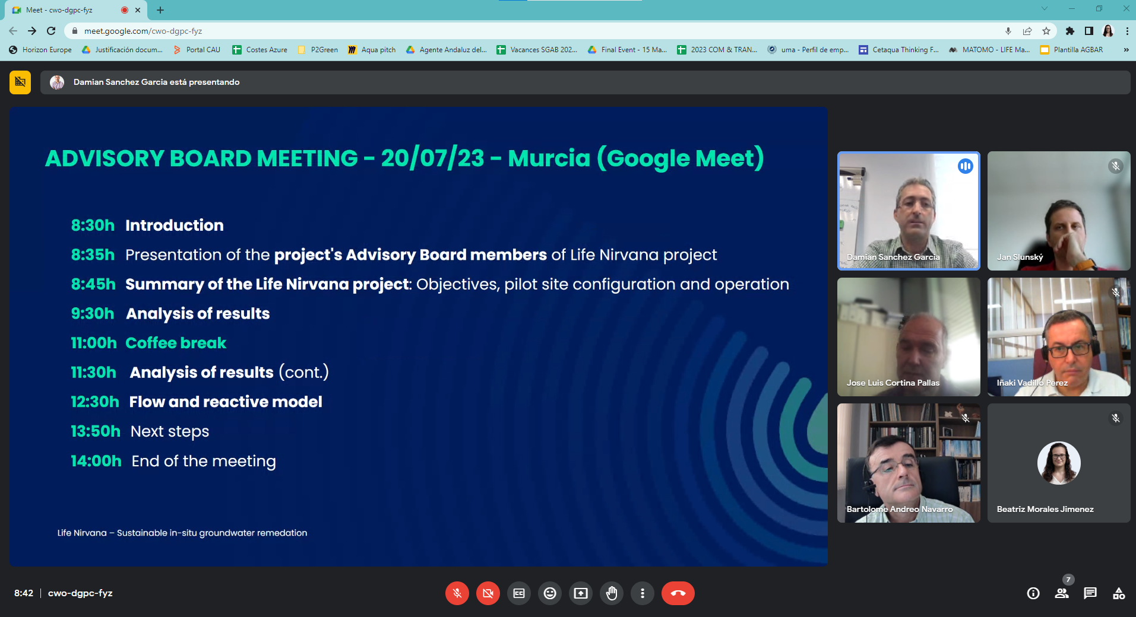The image size is (1136, 617).
Task: Click muted mic icon on Jan Slunský tile
Action: 1116,166
